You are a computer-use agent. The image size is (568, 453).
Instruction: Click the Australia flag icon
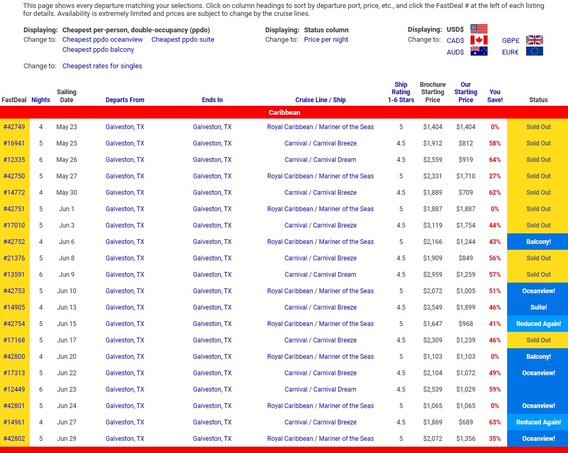coord(479,51)
